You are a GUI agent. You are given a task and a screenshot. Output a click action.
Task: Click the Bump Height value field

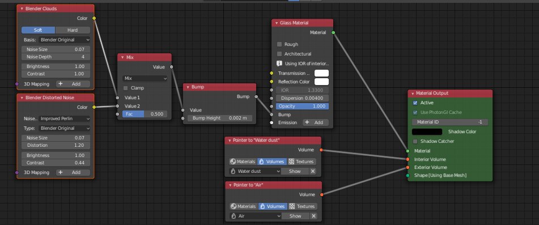coord(220,118)
